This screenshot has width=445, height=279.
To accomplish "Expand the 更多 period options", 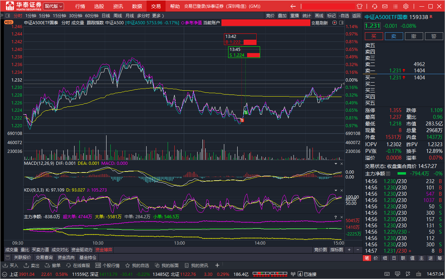I will coord(158,15).
